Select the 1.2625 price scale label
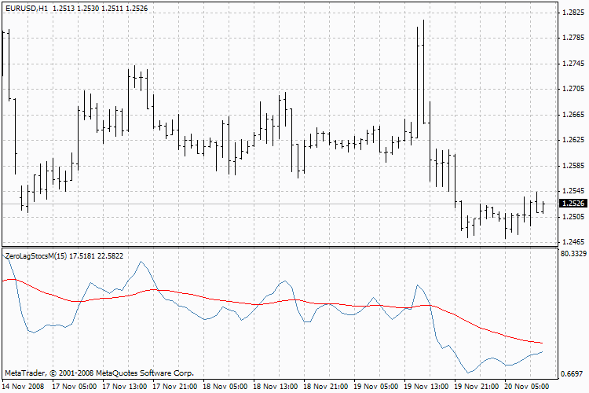589x393 pixels. coord(571,140)
